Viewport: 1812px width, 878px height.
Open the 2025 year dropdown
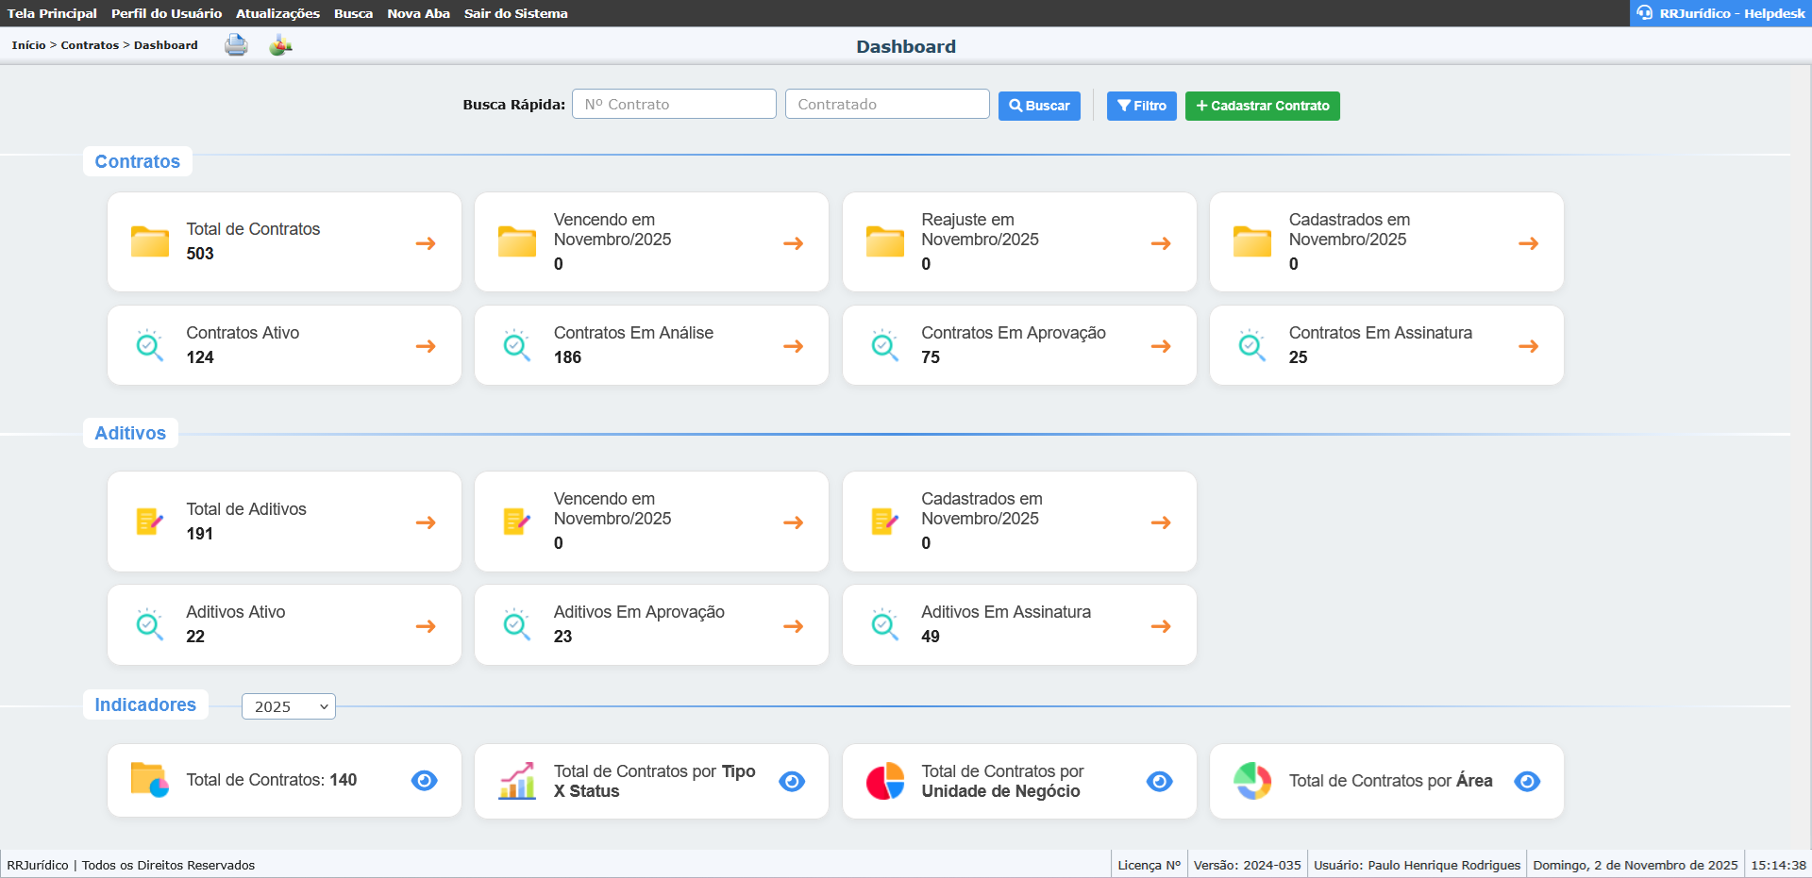pyautogui.click(x=289, y=706)
